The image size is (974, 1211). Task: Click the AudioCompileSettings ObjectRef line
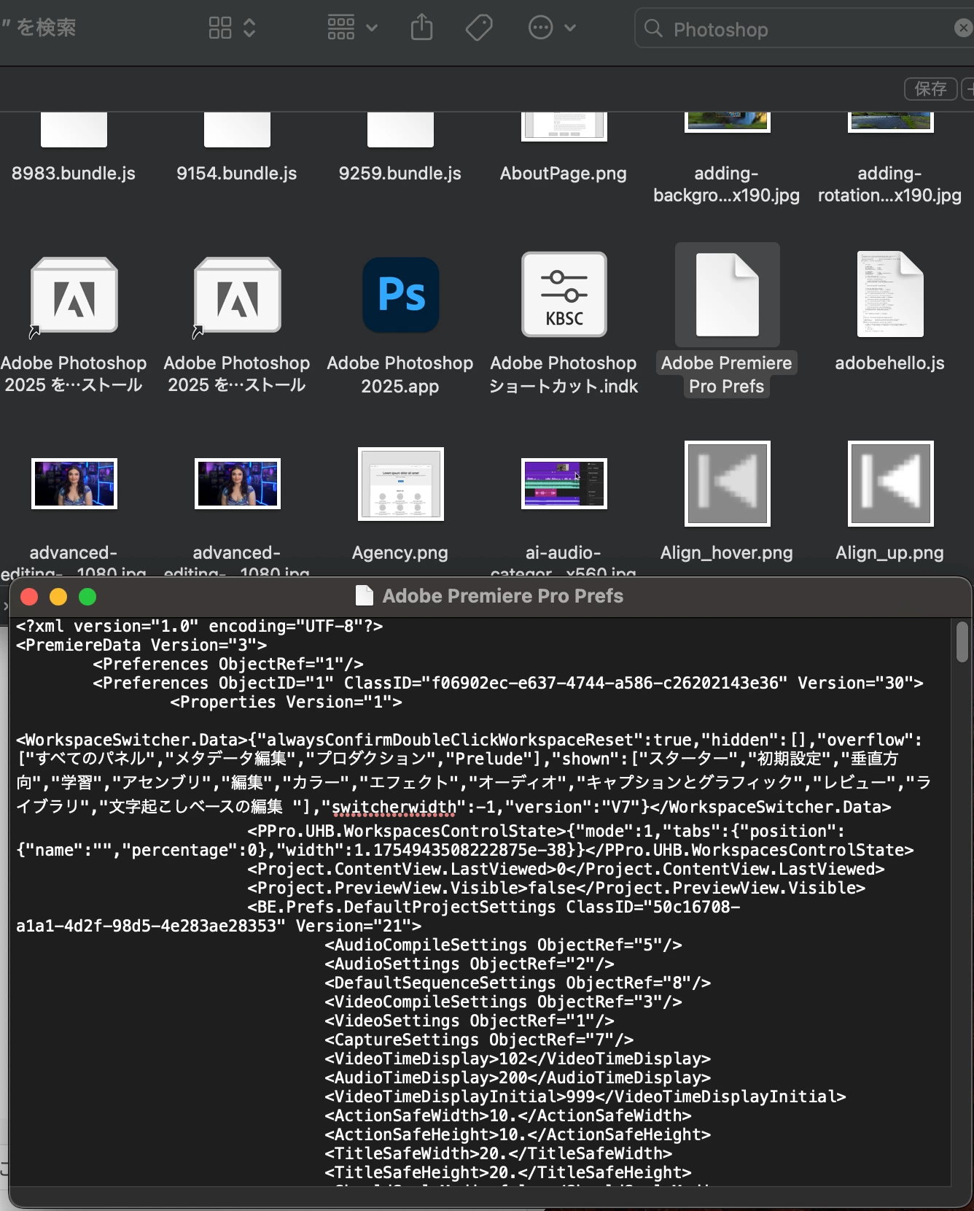(503, 945)
